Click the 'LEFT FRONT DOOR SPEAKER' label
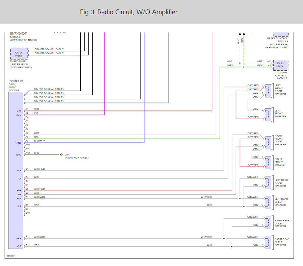 [x=280, y=90]
